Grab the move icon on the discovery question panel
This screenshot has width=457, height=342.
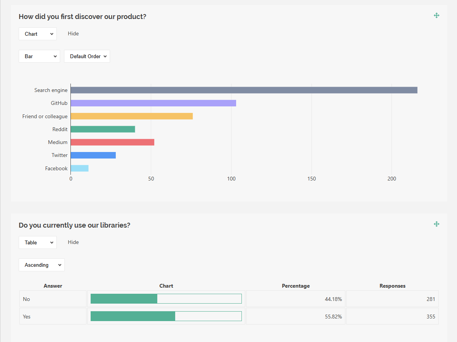[436, 16]
